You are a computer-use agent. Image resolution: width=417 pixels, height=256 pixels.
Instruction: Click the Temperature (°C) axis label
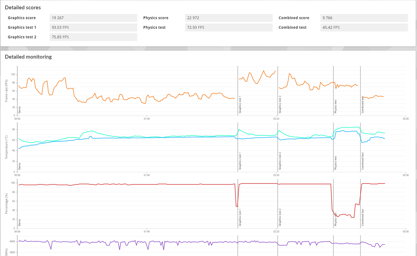(6, 147)
